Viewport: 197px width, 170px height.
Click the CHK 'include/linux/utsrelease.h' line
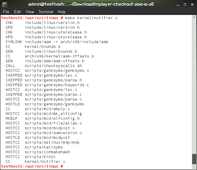[x=46, y=32]
